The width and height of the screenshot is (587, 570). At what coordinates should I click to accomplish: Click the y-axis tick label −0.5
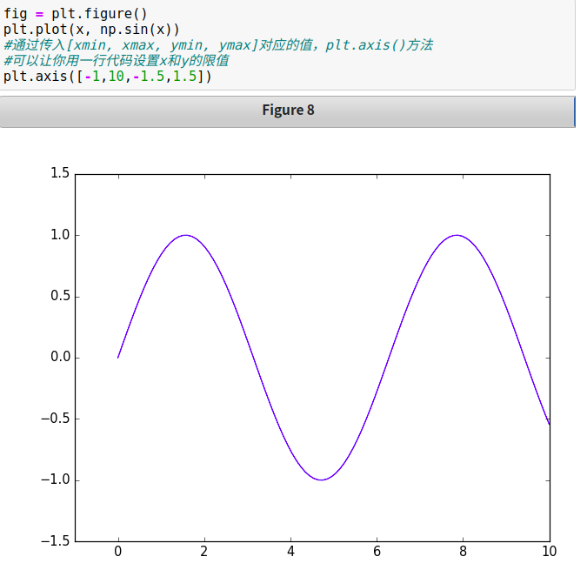click(56, 419)
